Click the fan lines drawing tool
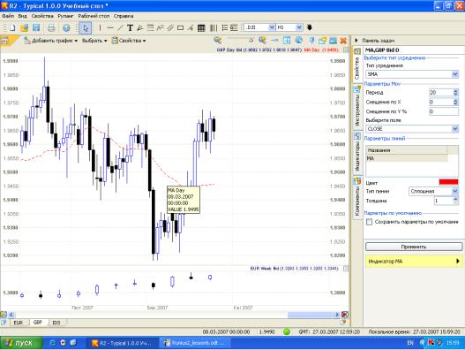 (140, 28)
